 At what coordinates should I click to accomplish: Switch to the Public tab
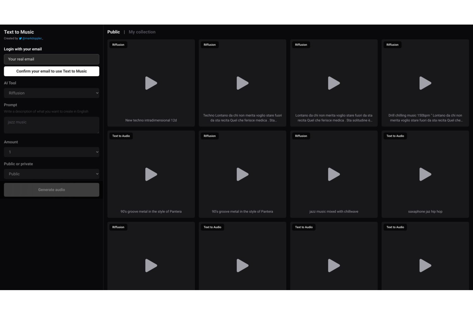(114, 32)
